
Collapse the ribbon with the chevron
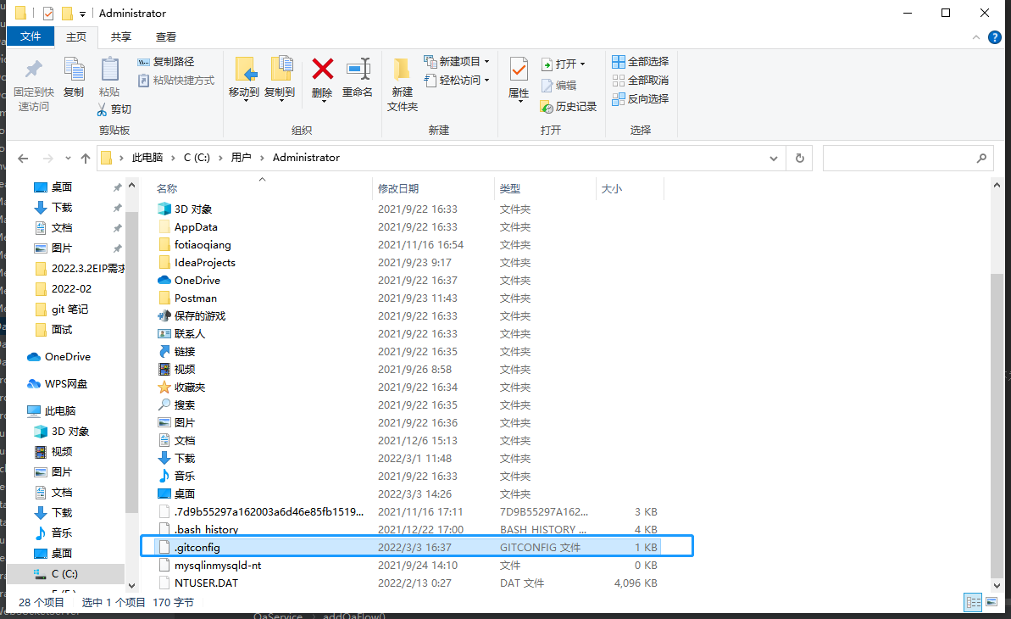[x=975, y=37]
